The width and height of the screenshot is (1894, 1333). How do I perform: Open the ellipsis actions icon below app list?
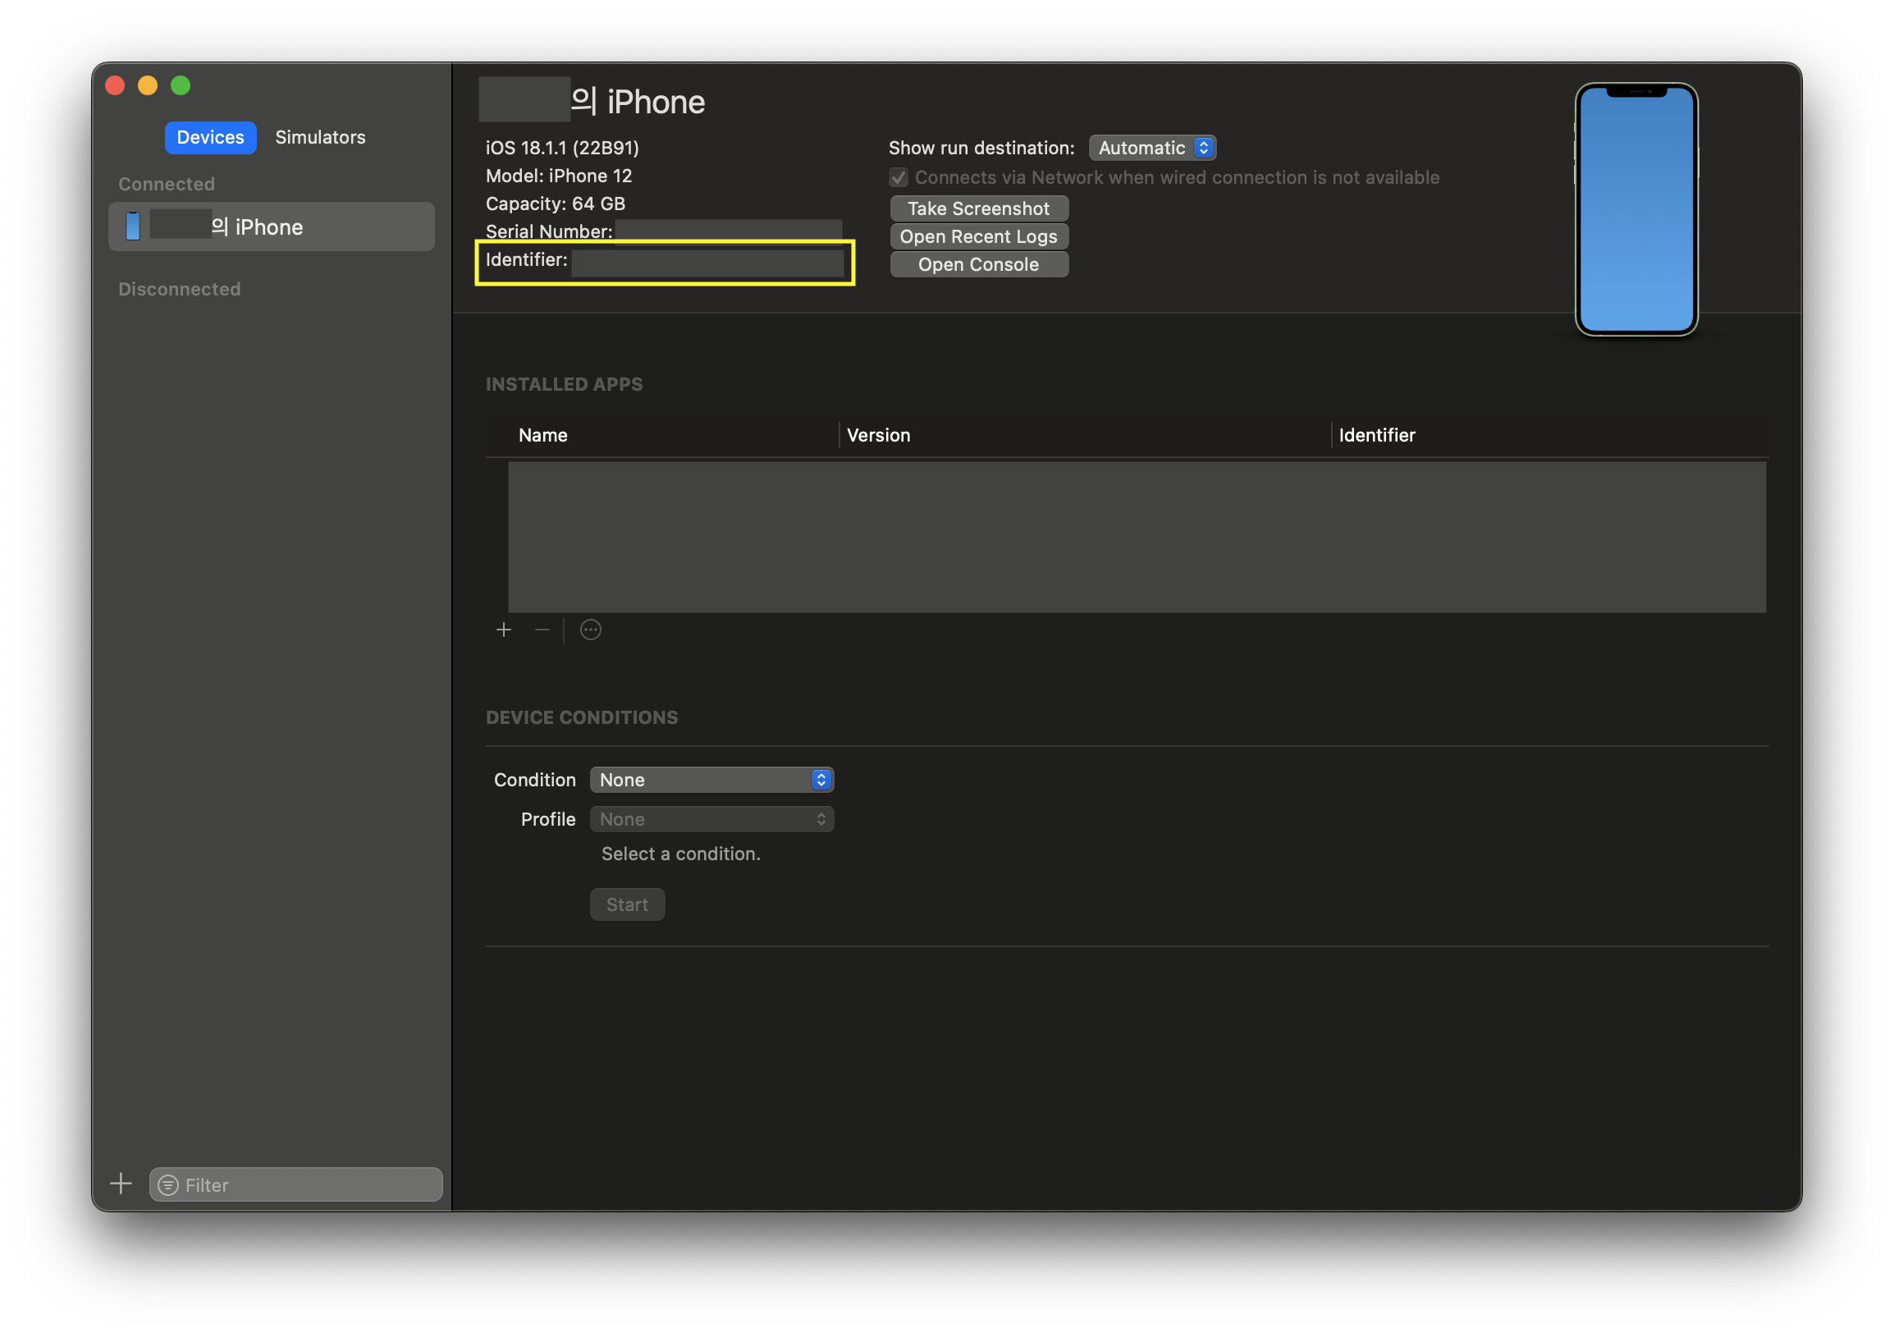591,630
